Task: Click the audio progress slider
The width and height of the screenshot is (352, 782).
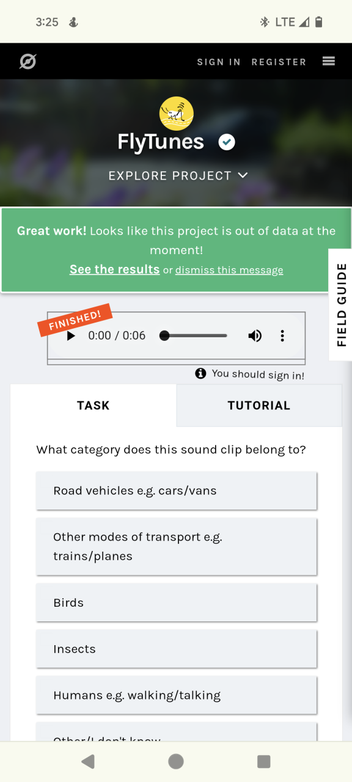Action: tap(196, 335)
